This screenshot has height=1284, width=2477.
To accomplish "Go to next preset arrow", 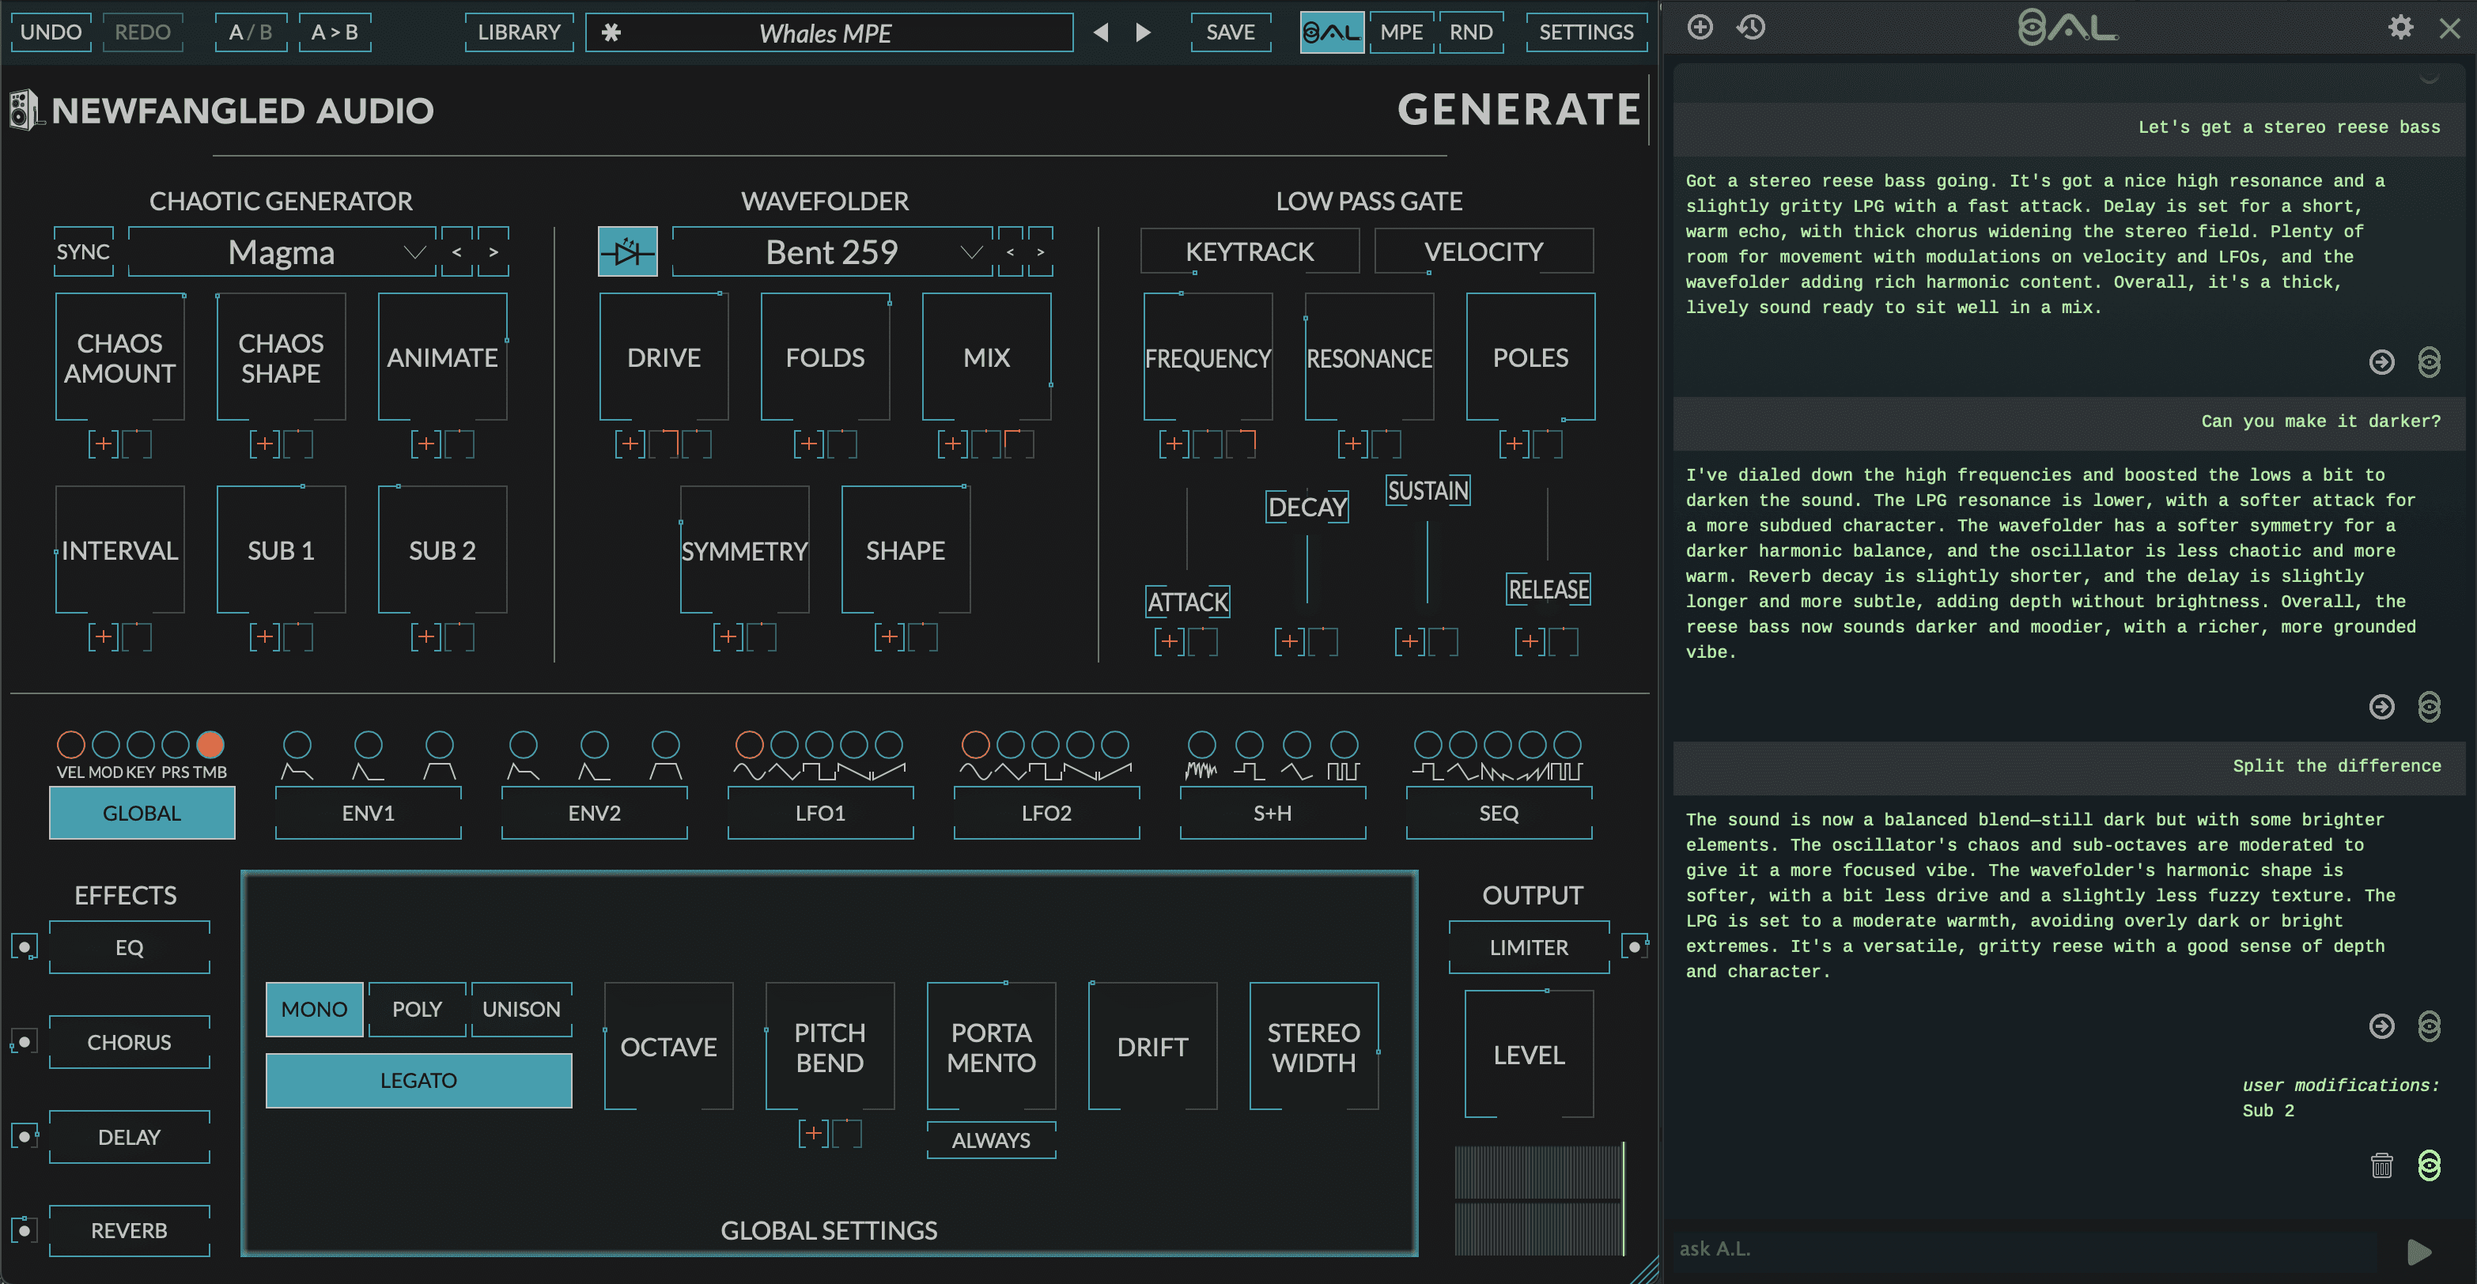I will pyautogui.click(x=1142, y=32).
